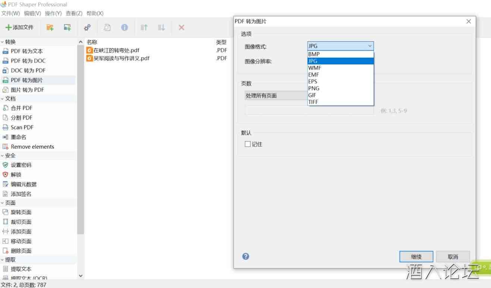
Task: Click the move up toolbar icon
Action: click(144, 27)
